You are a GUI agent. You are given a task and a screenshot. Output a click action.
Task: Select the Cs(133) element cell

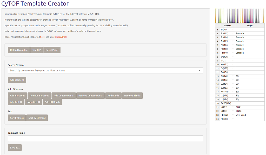228,69
